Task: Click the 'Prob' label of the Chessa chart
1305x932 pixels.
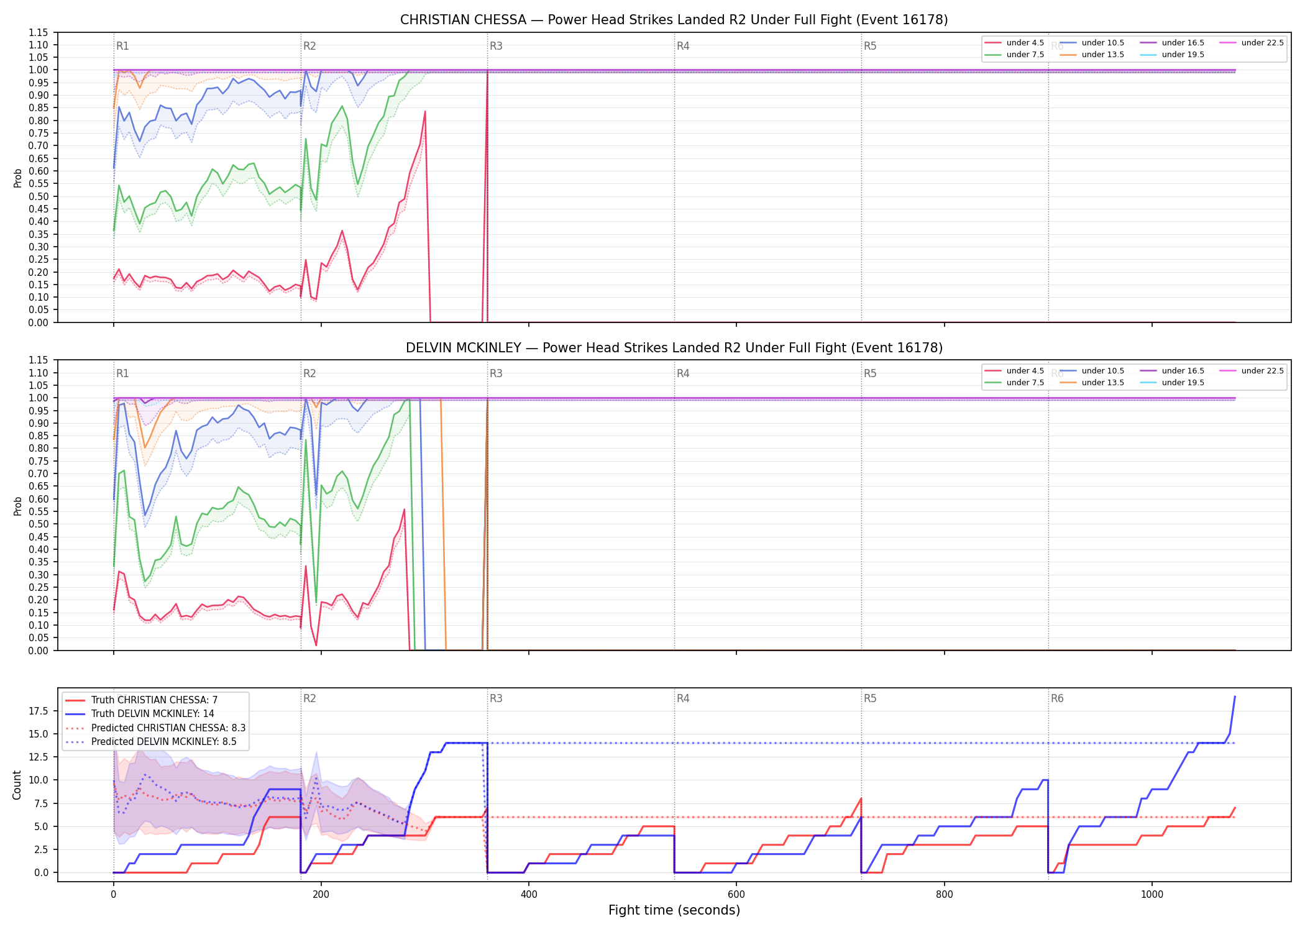Action: point(17,178)
